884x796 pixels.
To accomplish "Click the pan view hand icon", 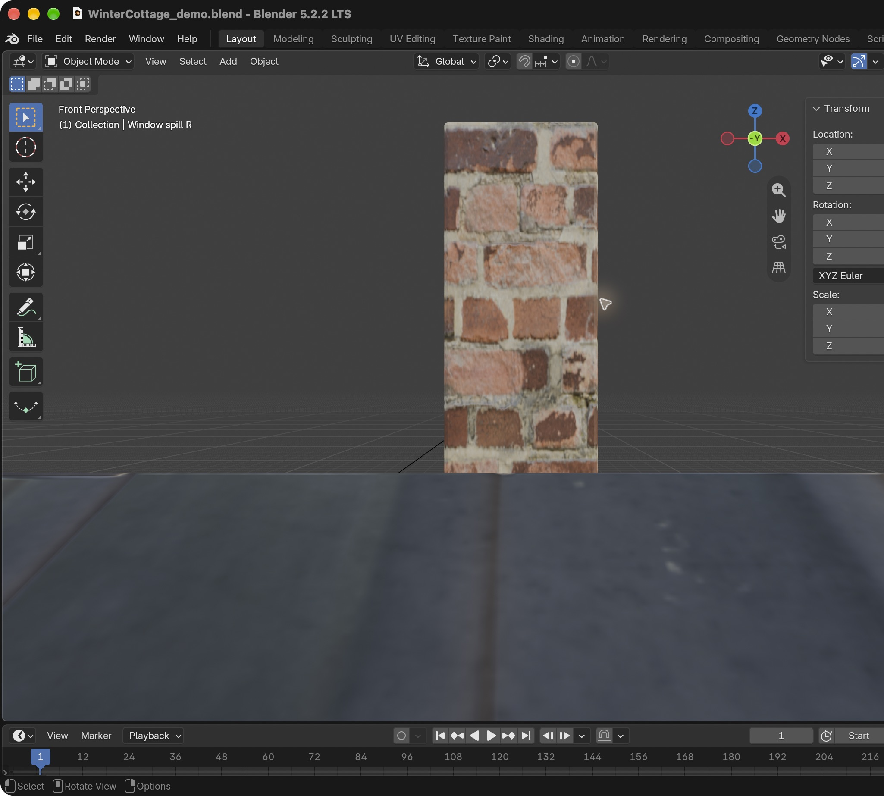I will coord(779,216).
